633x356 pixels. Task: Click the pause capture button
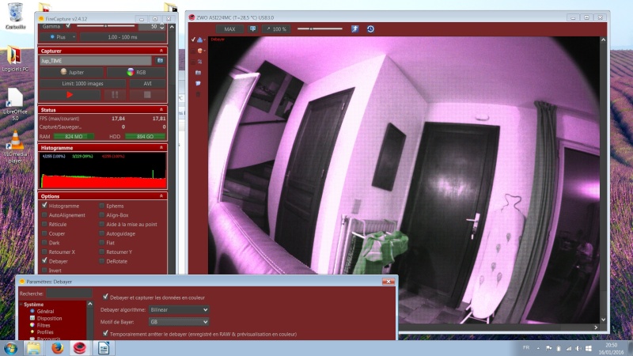tap(115, 95)
